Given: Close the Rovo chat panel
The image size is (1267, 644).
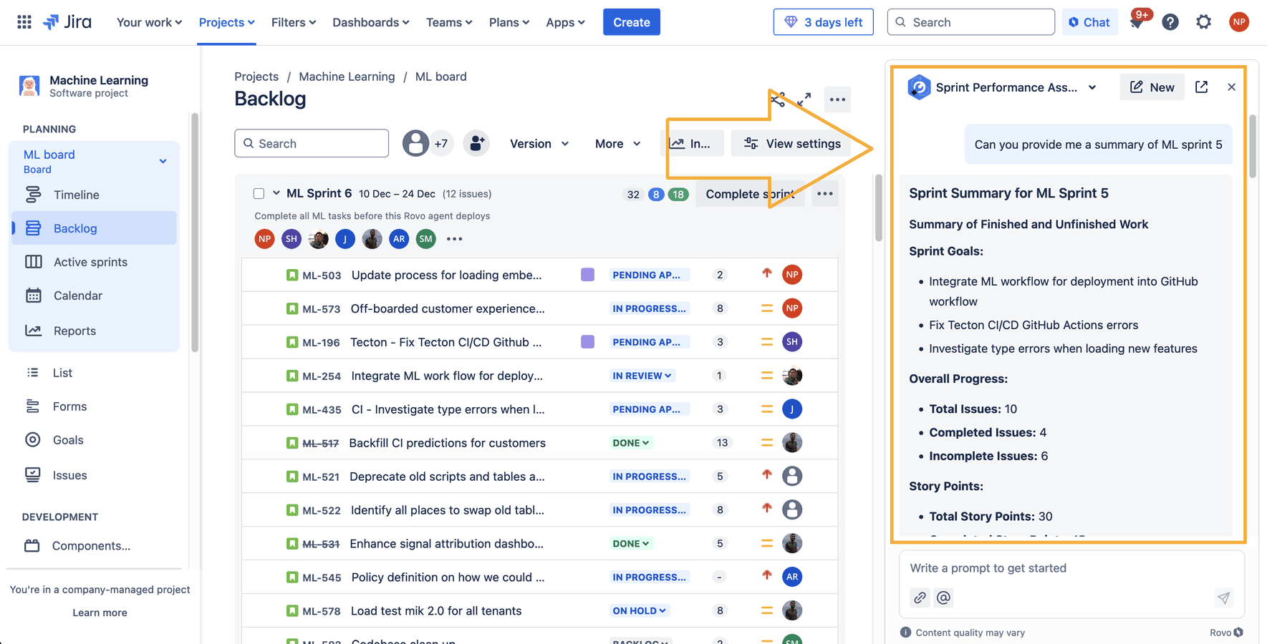Looking at the screenshot, I should (x=1231, y=87).
